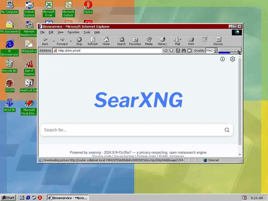
Task: Select My Documents desktop icon
Action: pyautogui.click(x=10, y=27)
